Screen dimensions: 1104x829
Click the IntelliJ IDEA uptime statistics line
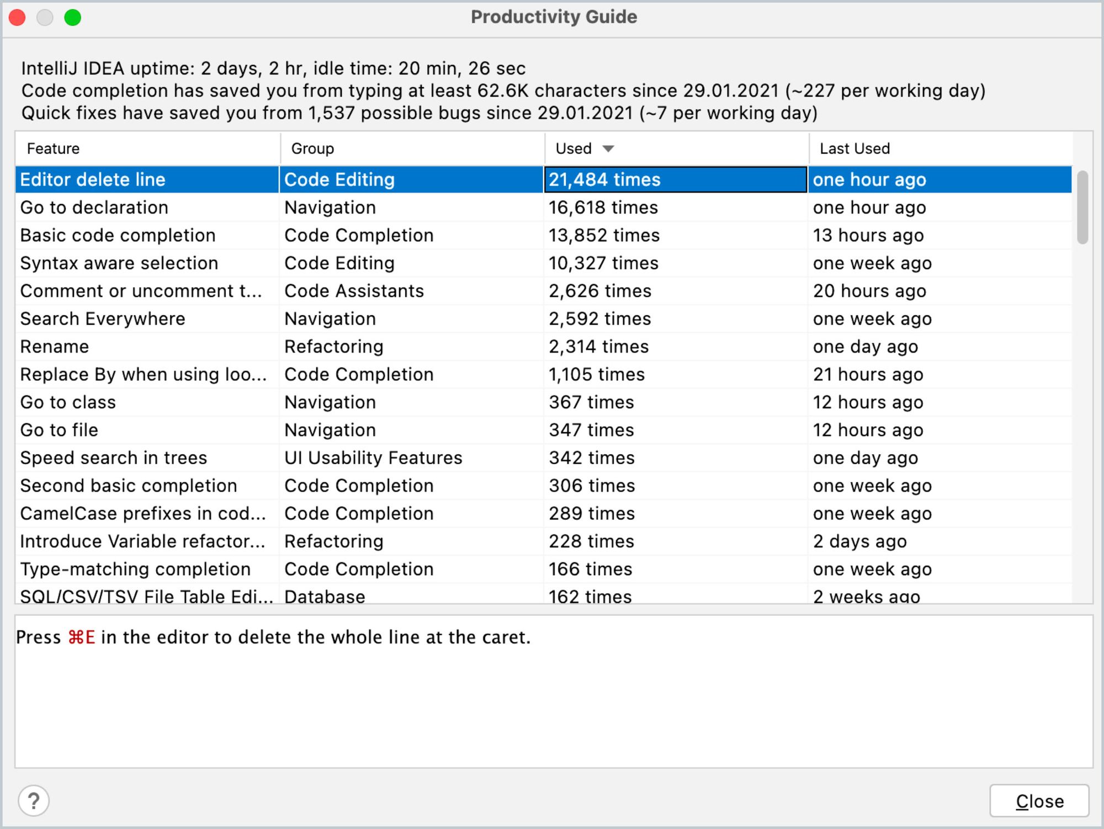click(273, 68)
